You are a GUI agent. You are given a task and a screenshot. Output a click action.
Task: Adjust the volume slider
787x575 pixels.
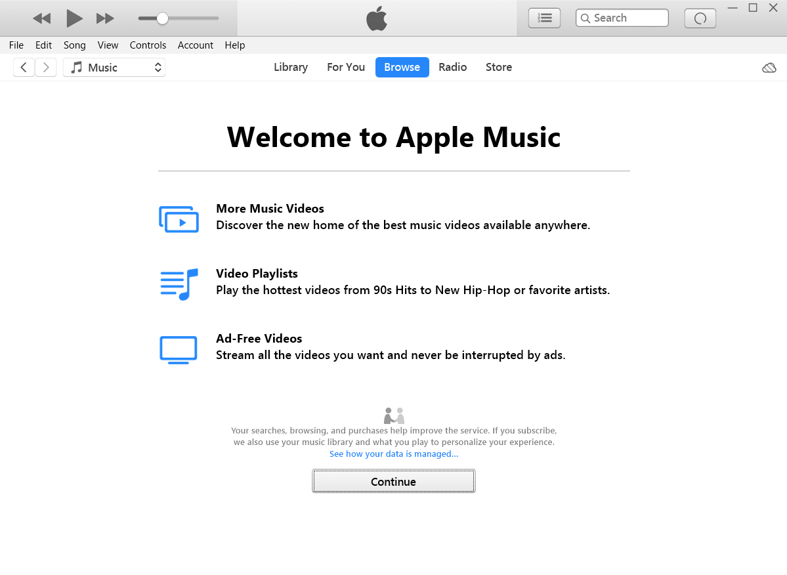tap(163, 18)
